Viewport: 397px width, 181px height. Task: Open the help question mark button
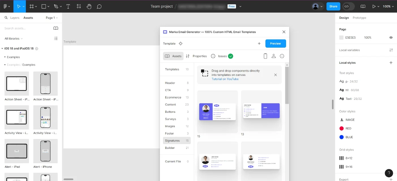[389, 173]
